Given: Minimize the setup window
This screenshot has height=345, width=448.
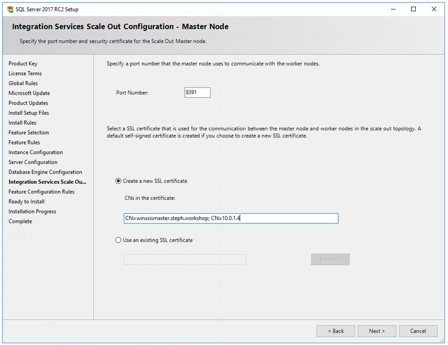Looking at the screenshot, I should point(393,10).
